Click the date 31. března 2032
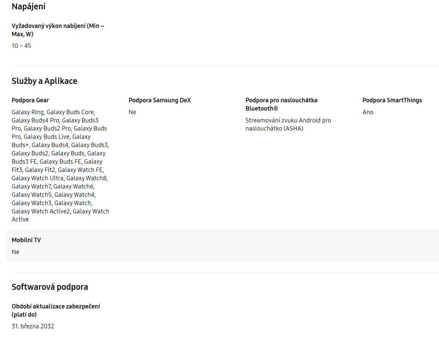This screenshot has height=339, width=439. (x=33, y=326)
